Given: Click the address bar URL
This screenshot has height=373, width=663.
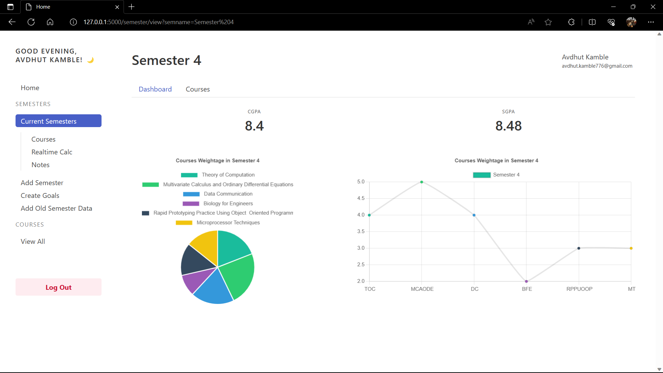Looking at the screenshot, I should pyautogui.click(x=158, y=22).
